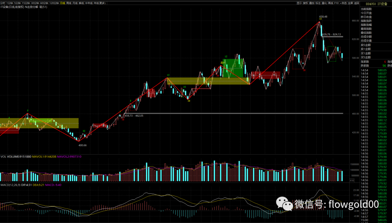Click the 626.76 - 624.13 gap label
392x223 pixels.
pyautogui.click(x=331, y=34)
